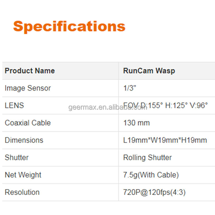The image size is (215, 215).
Task: Click the RunCam Wasp product name
Action: click(x=149, y=71)
